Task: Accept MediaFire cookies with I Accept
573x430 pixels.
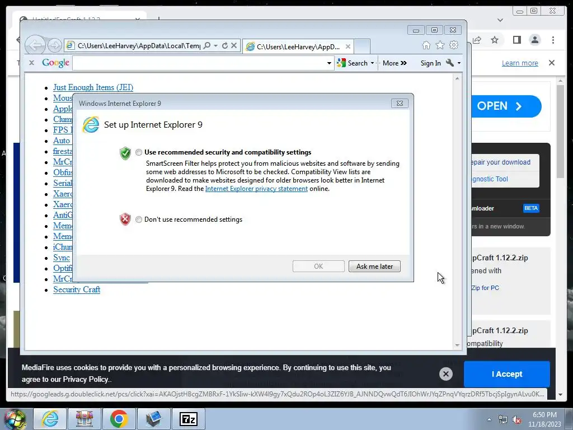Action: (506, 374)
